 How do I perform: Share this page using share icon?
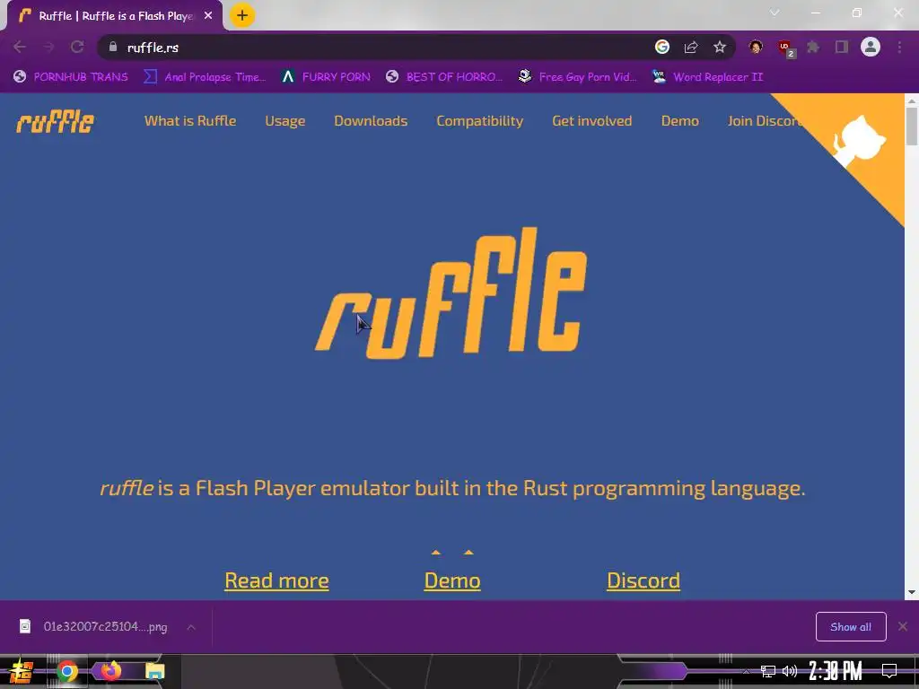click(691, 47)
